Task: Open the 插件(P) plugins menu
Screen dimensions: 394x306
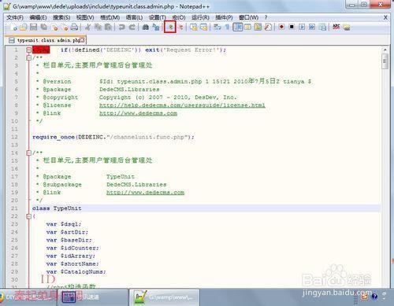Action: click(x=224, y=17)
